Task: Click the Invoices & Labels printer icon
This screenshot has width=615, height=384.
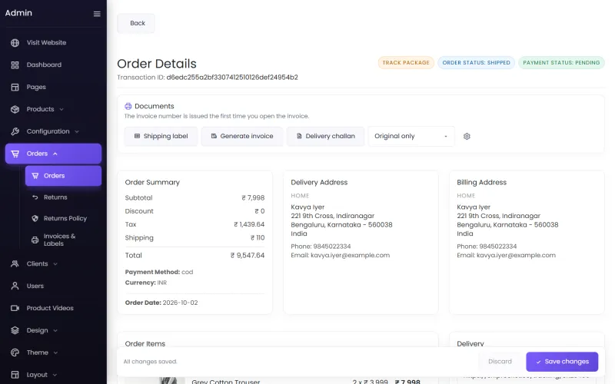Action: coord(35,240)
